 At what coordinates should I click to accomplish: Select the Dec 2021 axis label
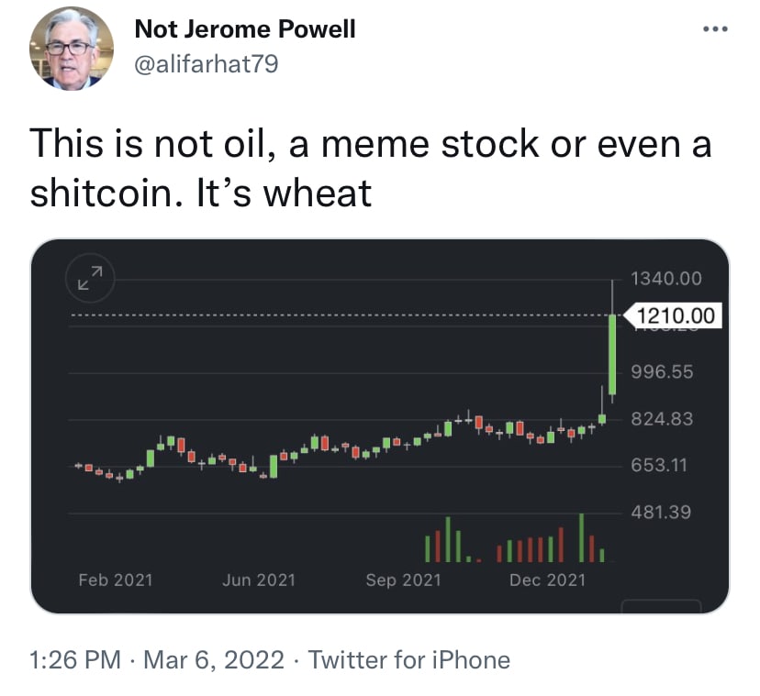pyautogui.click(x=547, y=580)
